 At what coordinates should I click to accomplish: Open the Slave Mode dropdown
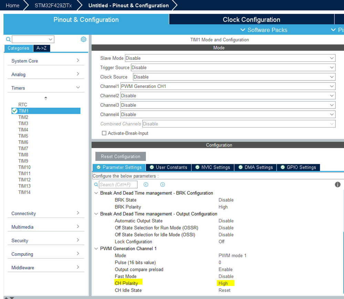(230, 58)
